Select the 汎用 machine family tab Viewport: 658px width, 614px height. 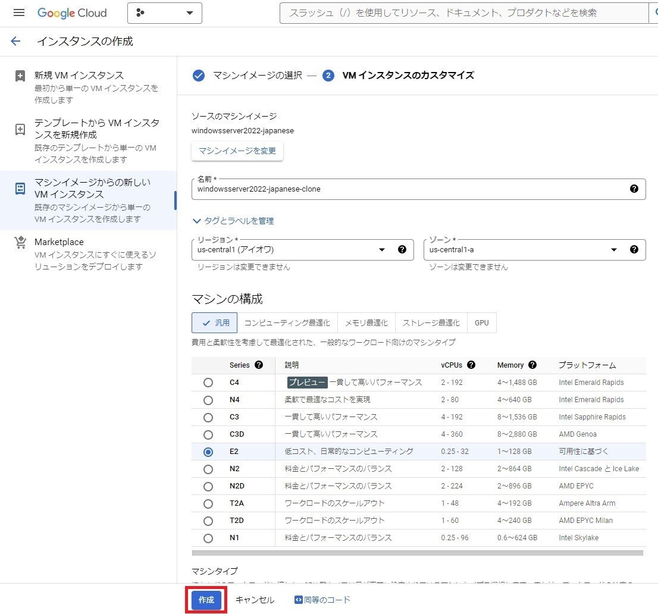pos(214,322)
